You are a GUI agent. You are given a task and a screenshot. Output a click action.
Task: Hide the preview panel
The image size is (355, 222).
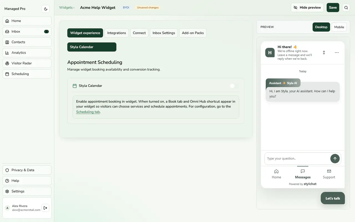pyautogui.click(x=307, y=7)
